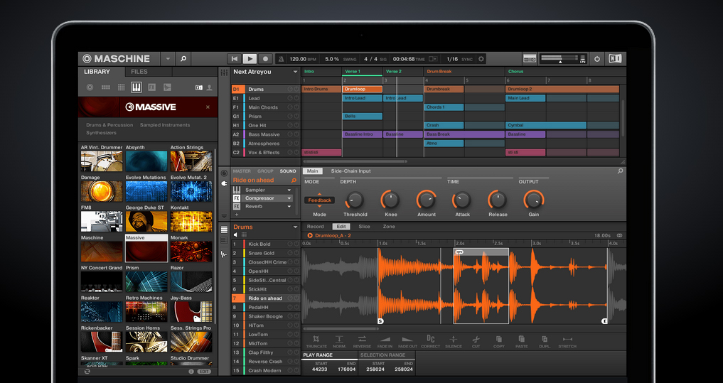Switch to the Slice tab
The image size is (723, 383).
(x=364, y=226)
